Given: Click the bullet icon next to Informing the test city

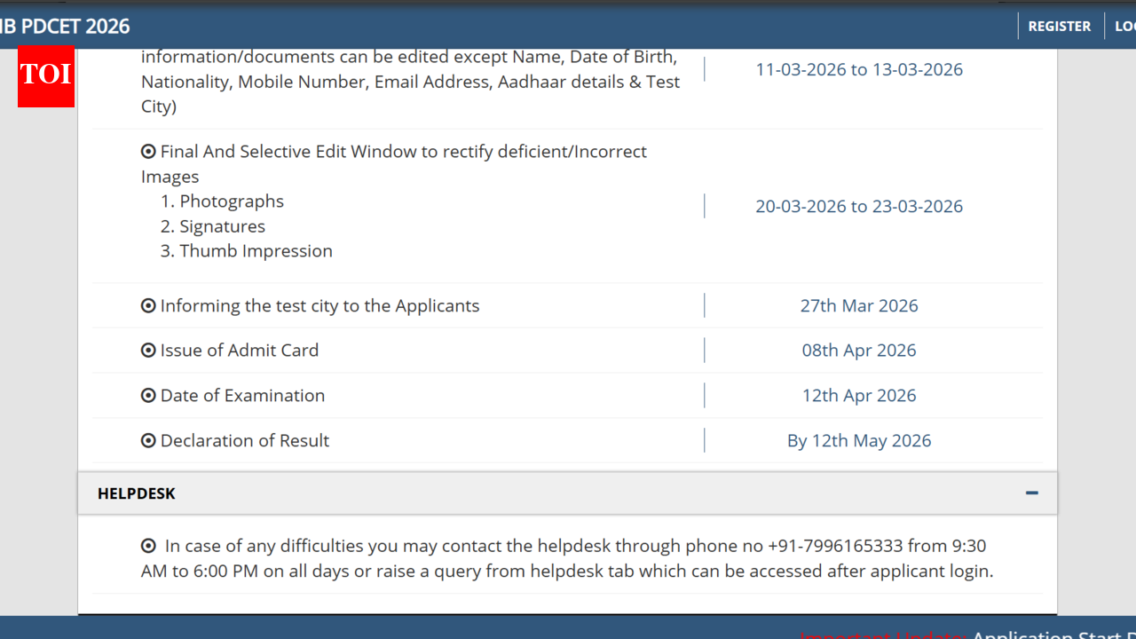Looking at the screenshot, I should (147, 305).
